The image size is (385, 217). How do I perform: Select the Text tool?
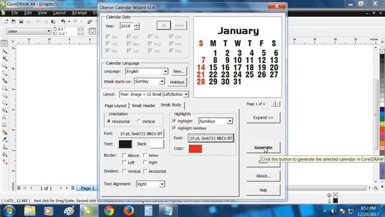(4, 118)
